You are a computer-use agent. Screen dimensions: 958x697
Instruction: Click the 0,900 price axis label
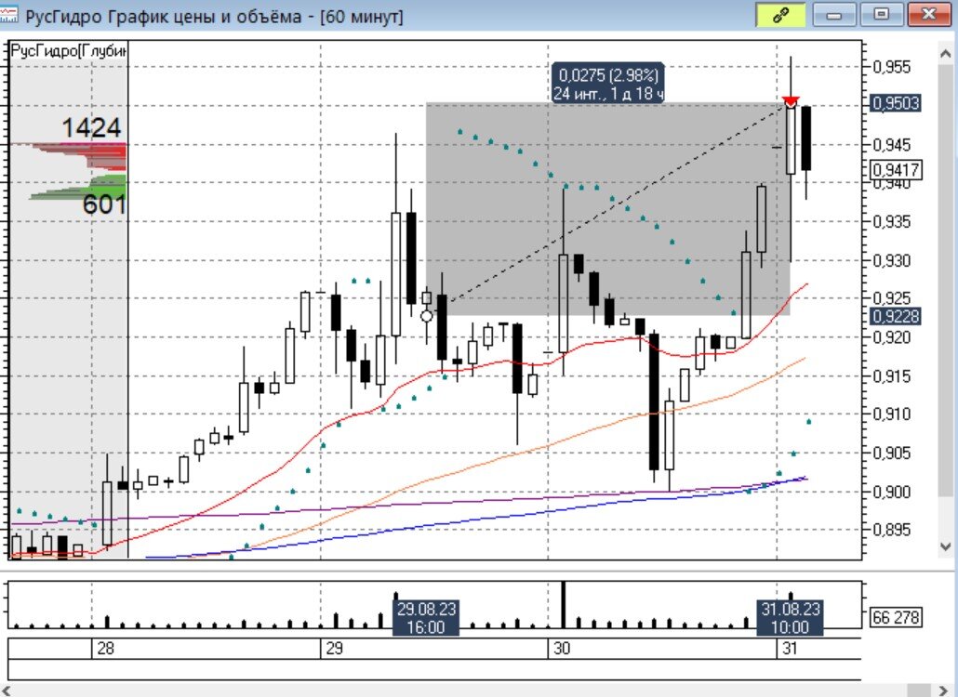point(893,492)
